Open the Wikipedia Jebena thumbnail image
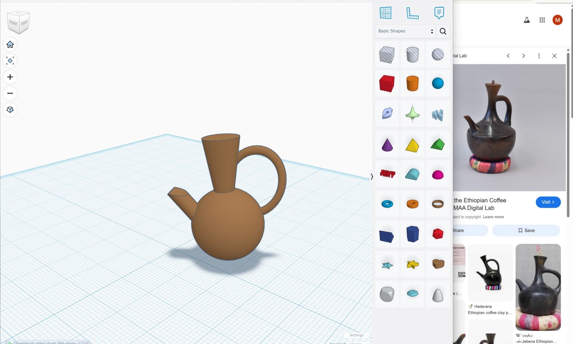573x344 pixels. click(x=538, y=287)
